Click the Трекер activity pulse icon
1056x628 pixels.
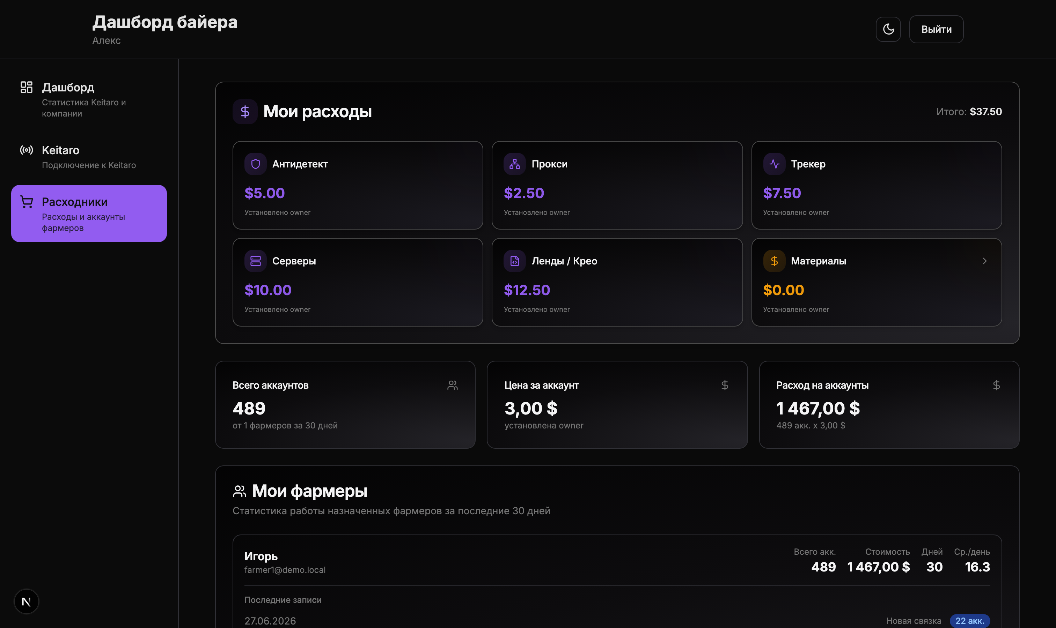point(774,164)
